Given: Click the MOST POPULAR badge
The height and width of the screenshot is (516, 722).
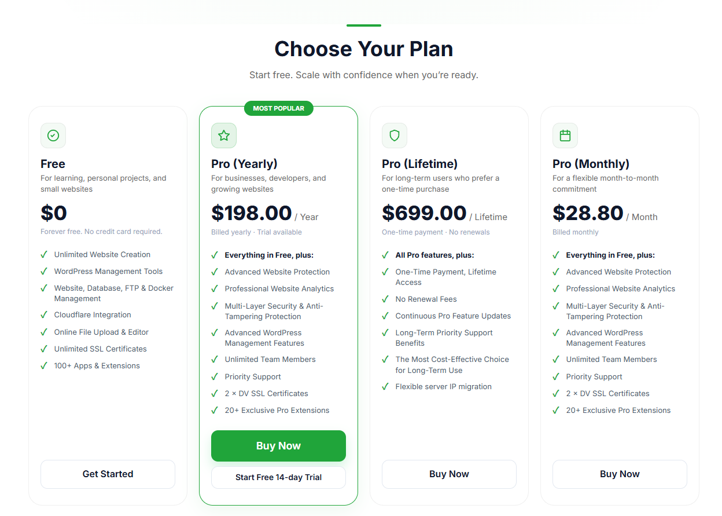Looking at the screenshot, I should coord(278,108).
